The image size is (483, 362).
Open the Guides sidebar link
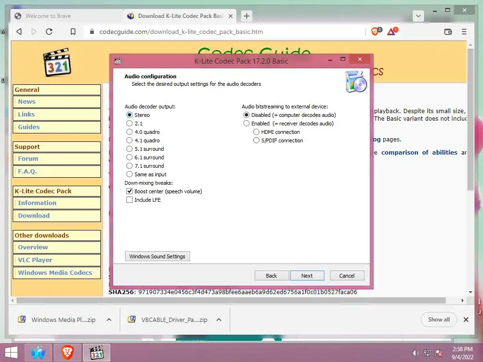coord(57,127)
